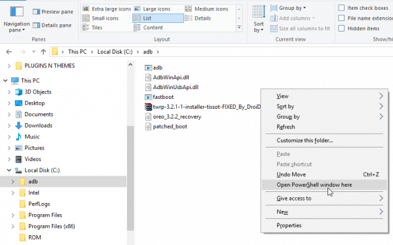Go back with the Back arrow

(x=9, y=52)
